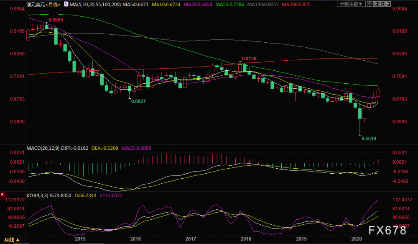Click the red sun marker icon beside KDJ

point(3,194)
